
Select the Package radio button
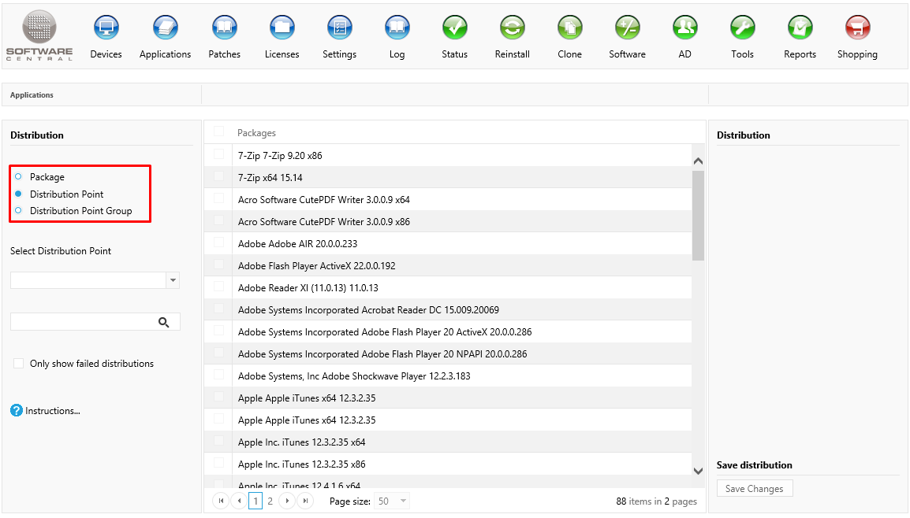point(18,177)
